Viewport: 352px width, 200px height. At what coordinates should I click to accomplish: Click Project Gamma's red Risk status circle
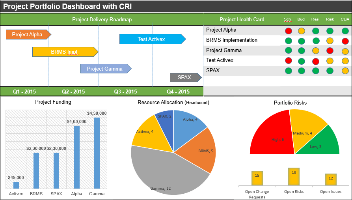330,50
